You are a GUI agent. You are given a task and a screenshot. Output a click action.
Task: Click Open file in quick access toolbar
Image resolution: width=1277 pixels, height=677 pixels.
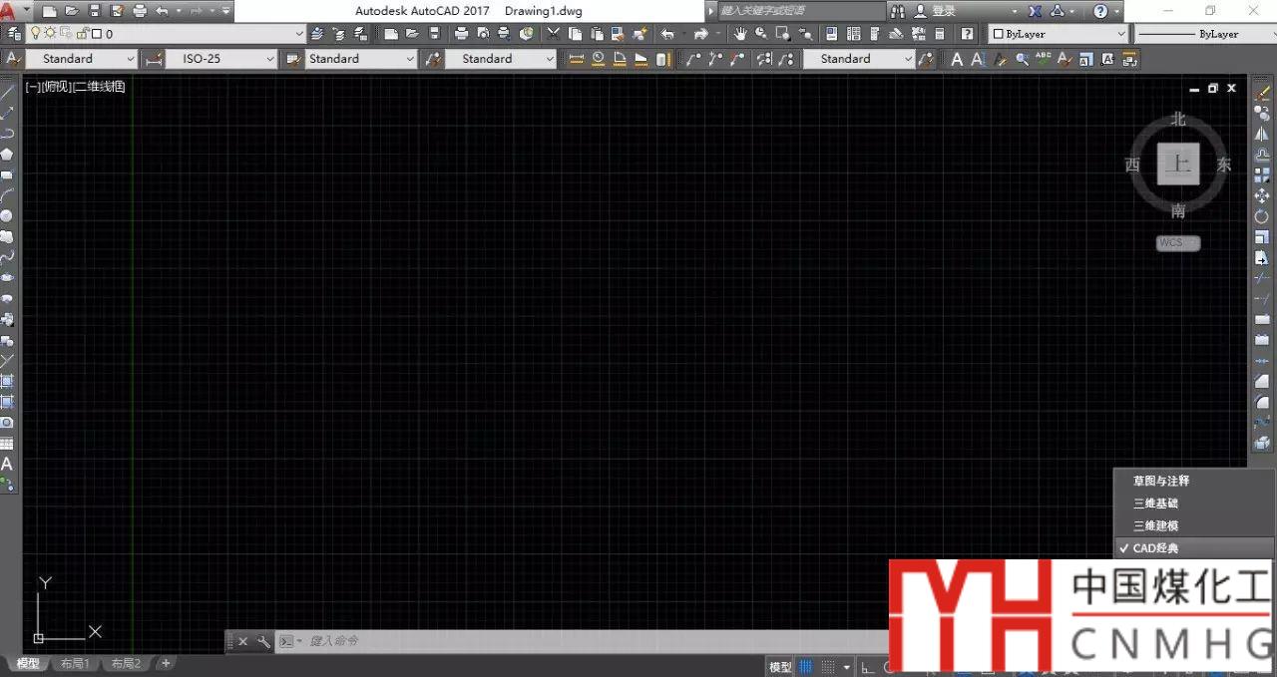72,11
